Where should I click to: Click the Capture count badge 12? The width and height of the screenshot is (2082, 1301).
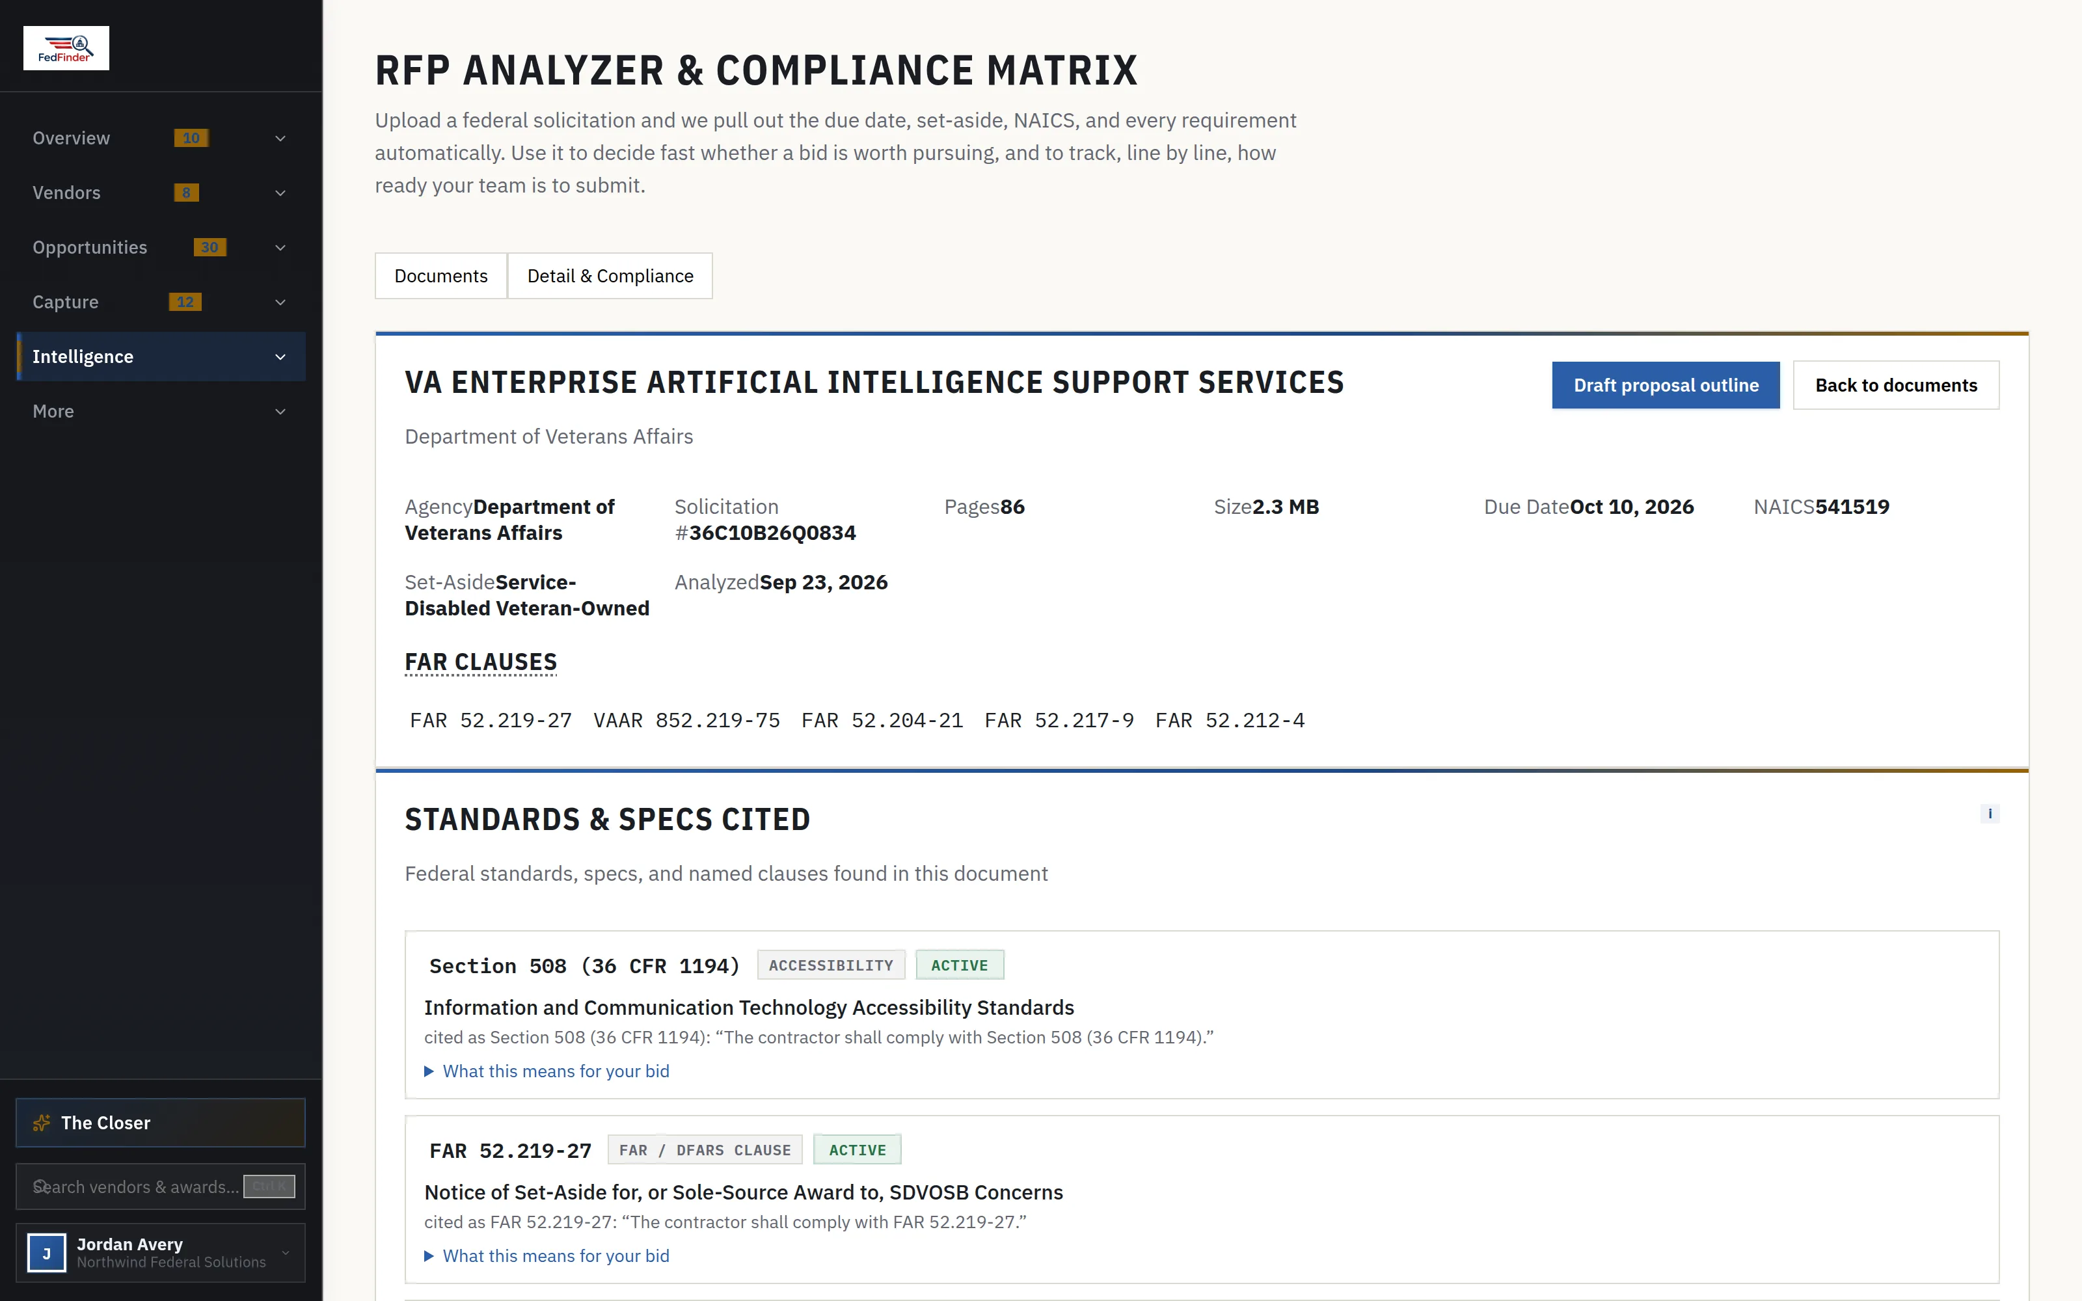[185, 302]
